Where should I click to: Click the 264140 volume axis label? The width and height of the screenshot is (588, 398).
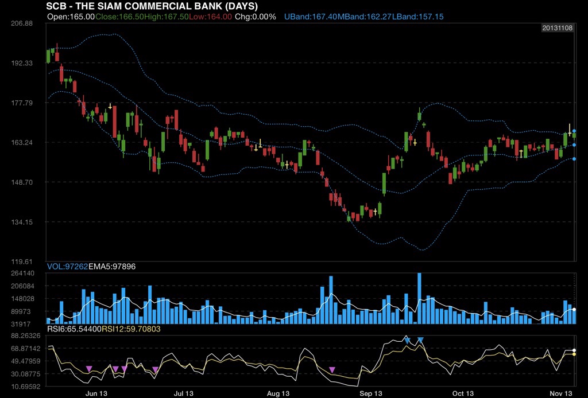[22, 274]
